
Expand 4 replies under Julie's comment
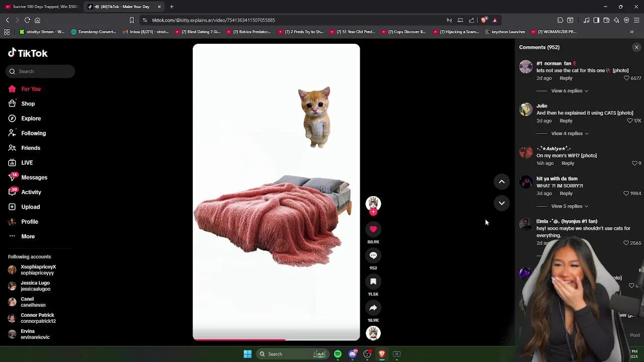click(570, 133)
